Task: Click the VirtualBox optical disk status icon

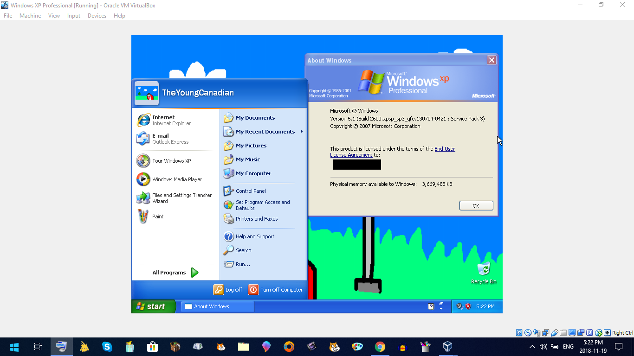Action: point(528,333)
